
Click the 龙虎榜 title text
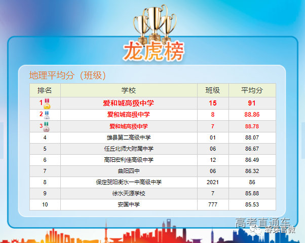point(153,51)
